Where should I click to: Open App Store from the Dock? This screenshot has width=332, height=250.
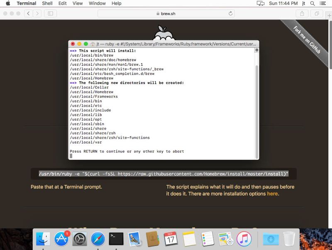click(x=61, y=239)
